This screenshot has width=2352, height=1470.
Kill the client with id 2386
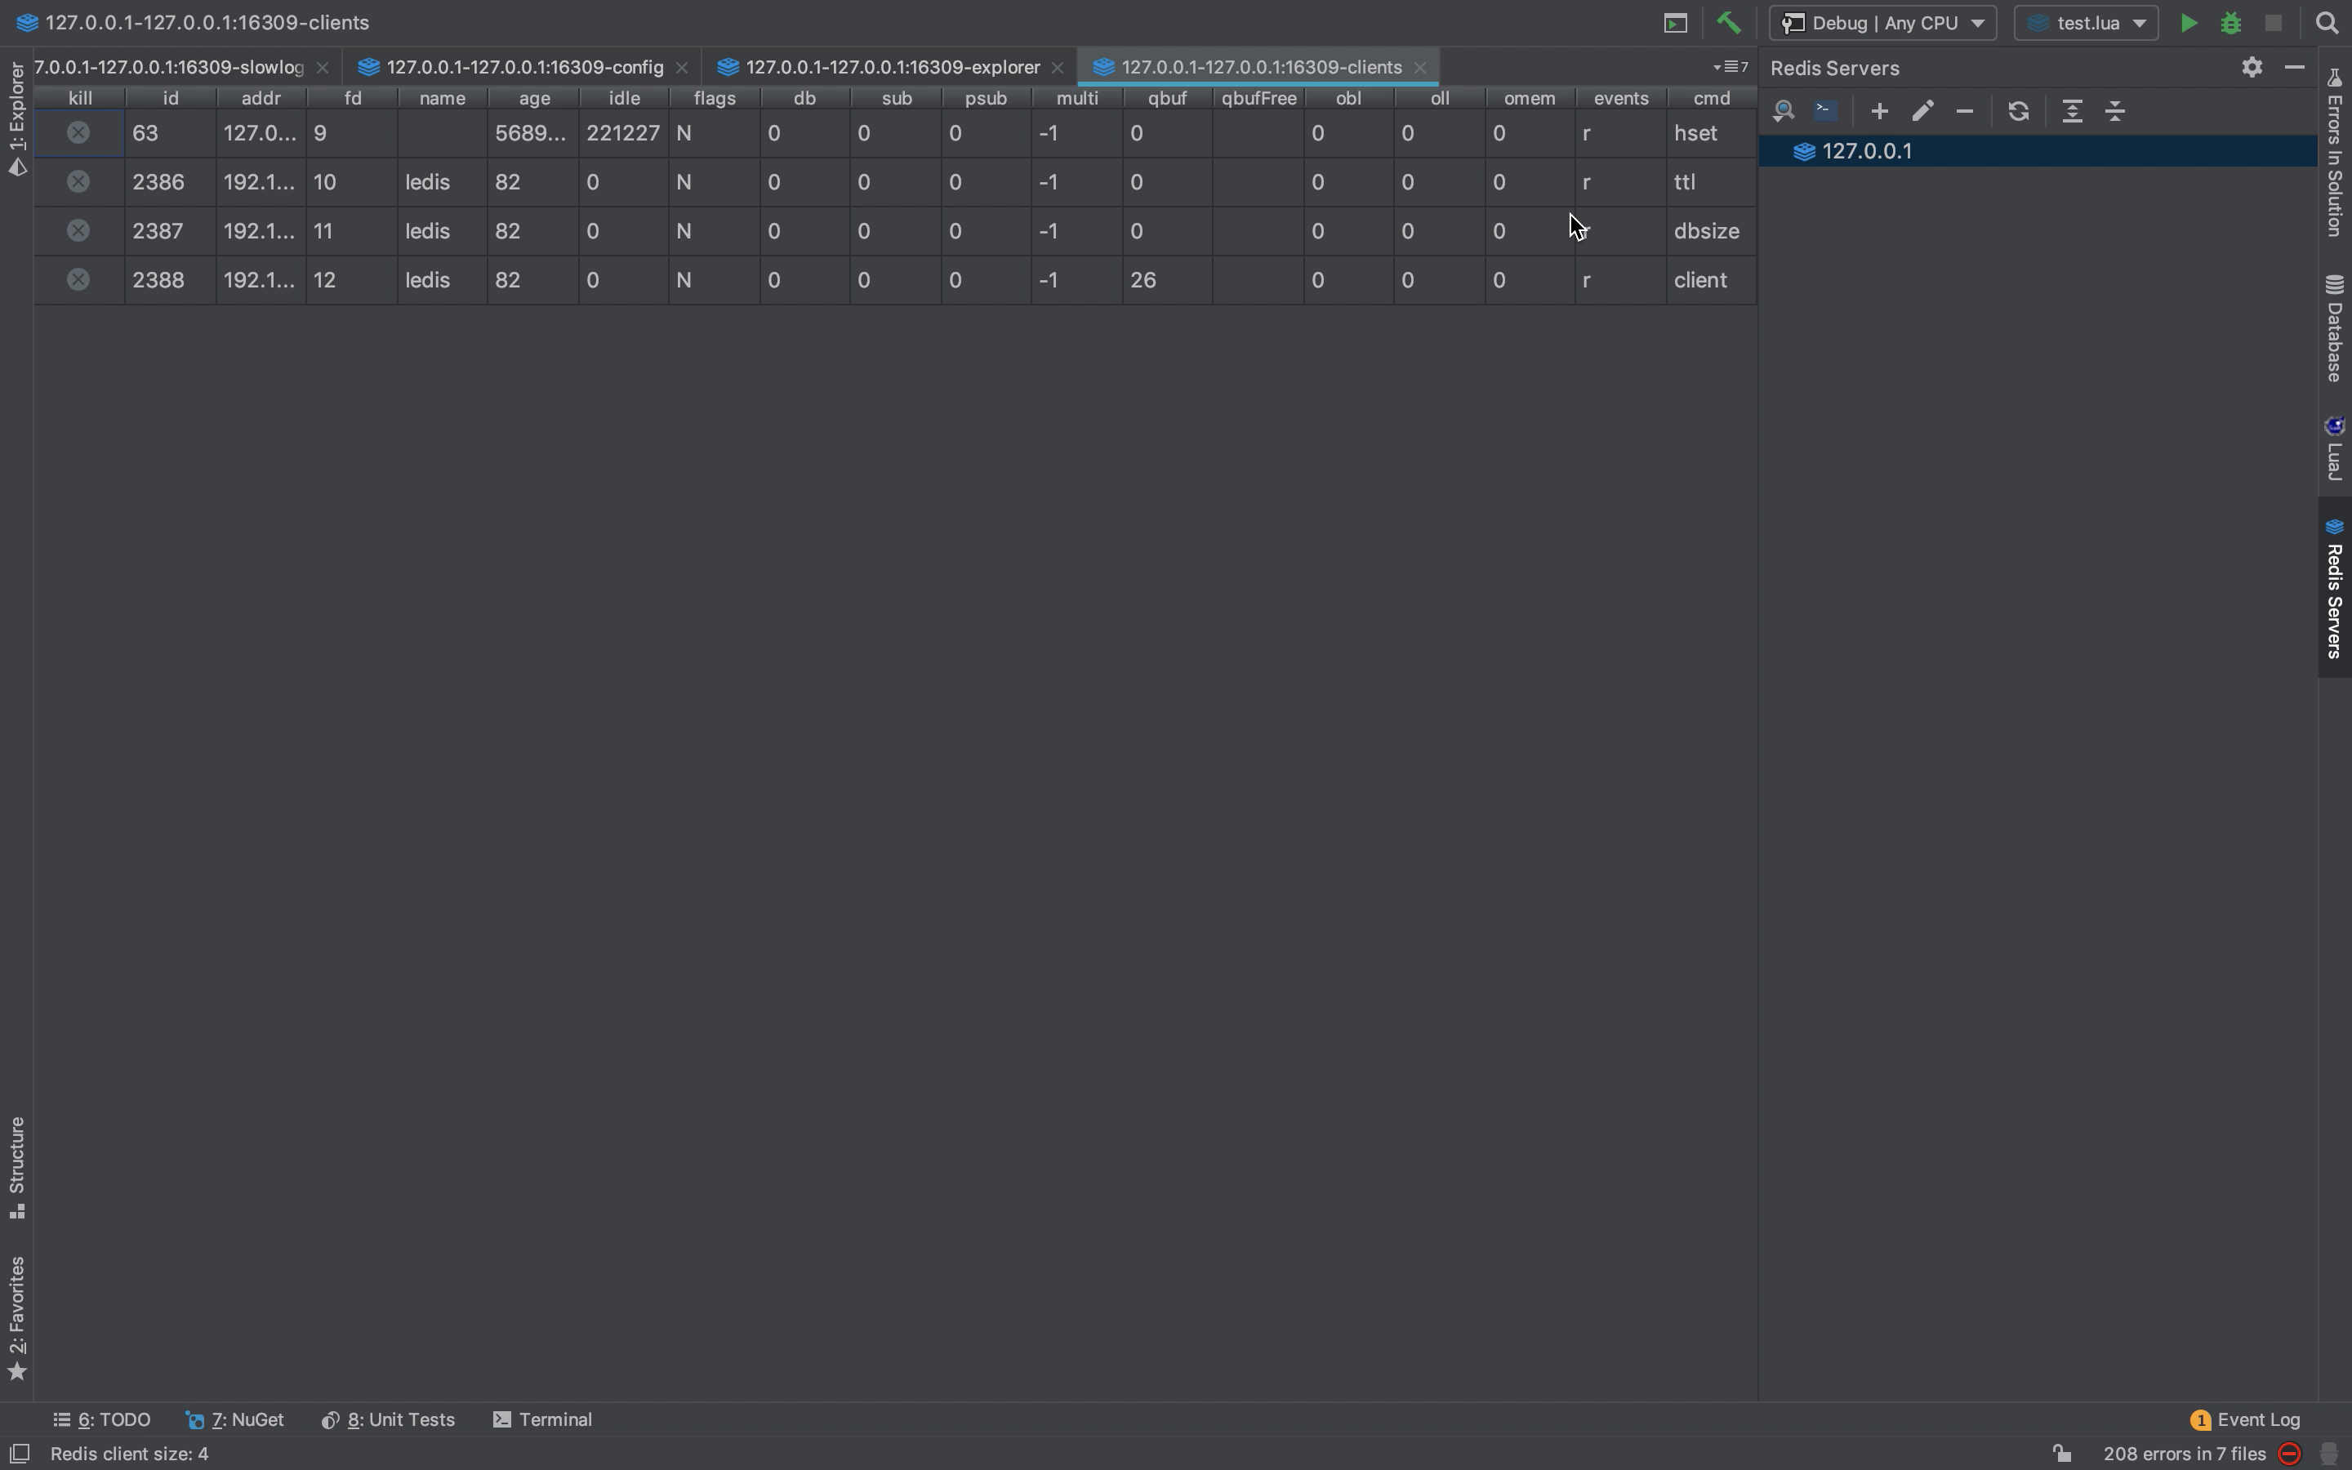tap(78, 182)
